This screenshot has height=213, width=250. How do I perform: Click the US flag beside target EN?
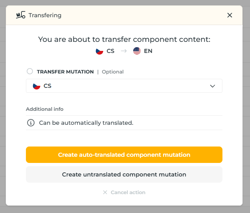coord(137,51)
